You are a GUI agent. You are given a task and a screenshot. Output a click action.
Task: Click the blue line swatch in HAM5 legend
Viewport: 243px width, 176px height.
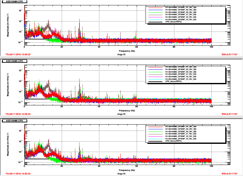click(155, 69)
